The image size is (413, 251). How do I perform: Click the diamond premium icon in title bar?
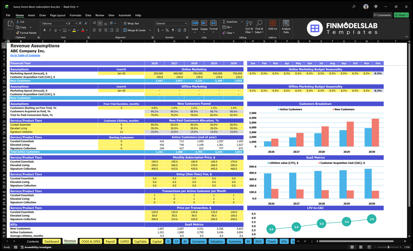tap(376, 7)
